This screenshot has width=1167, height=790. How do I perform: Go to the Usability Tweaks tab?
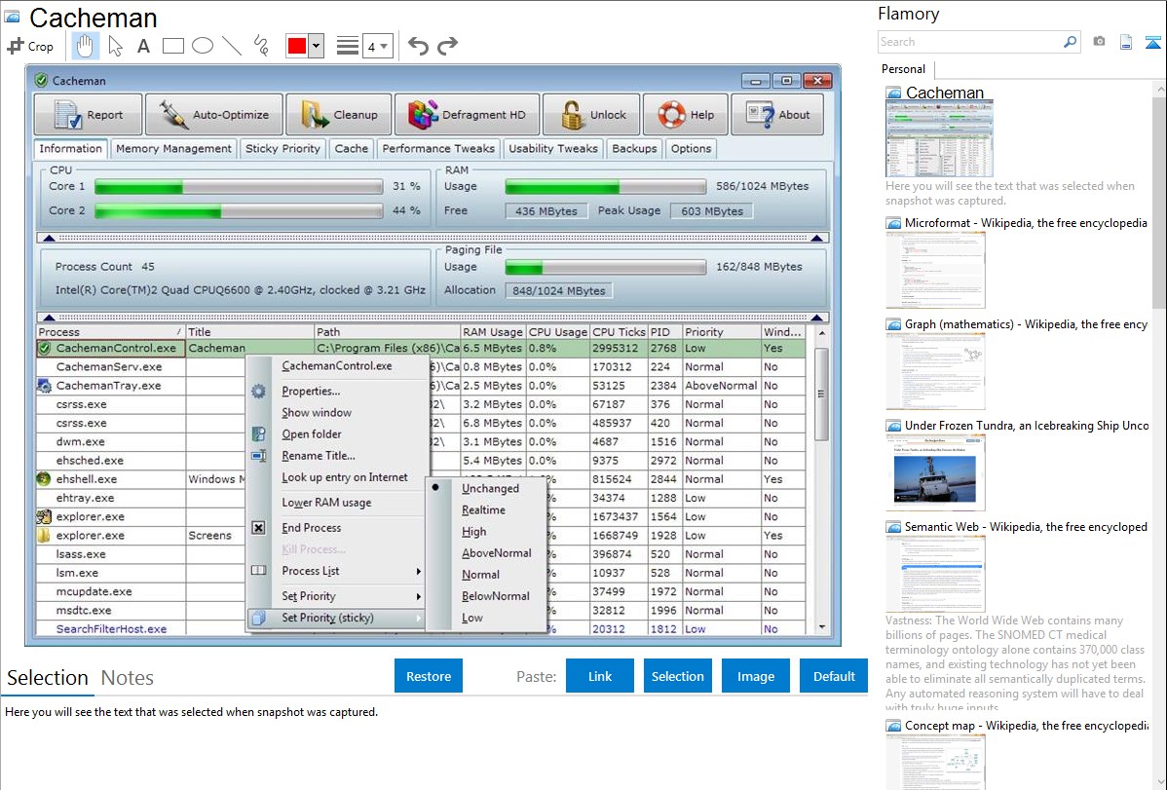553,149
